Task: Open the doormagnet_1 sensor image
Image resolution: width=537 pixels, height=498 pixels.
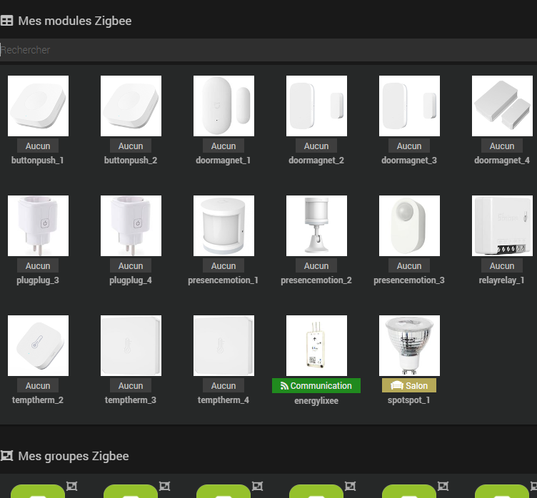Action: click(x=224, y=106)
